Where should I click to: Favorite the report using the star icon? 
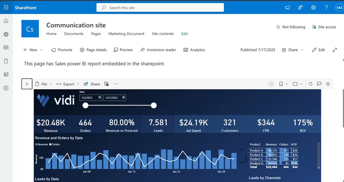pos(328,84)
